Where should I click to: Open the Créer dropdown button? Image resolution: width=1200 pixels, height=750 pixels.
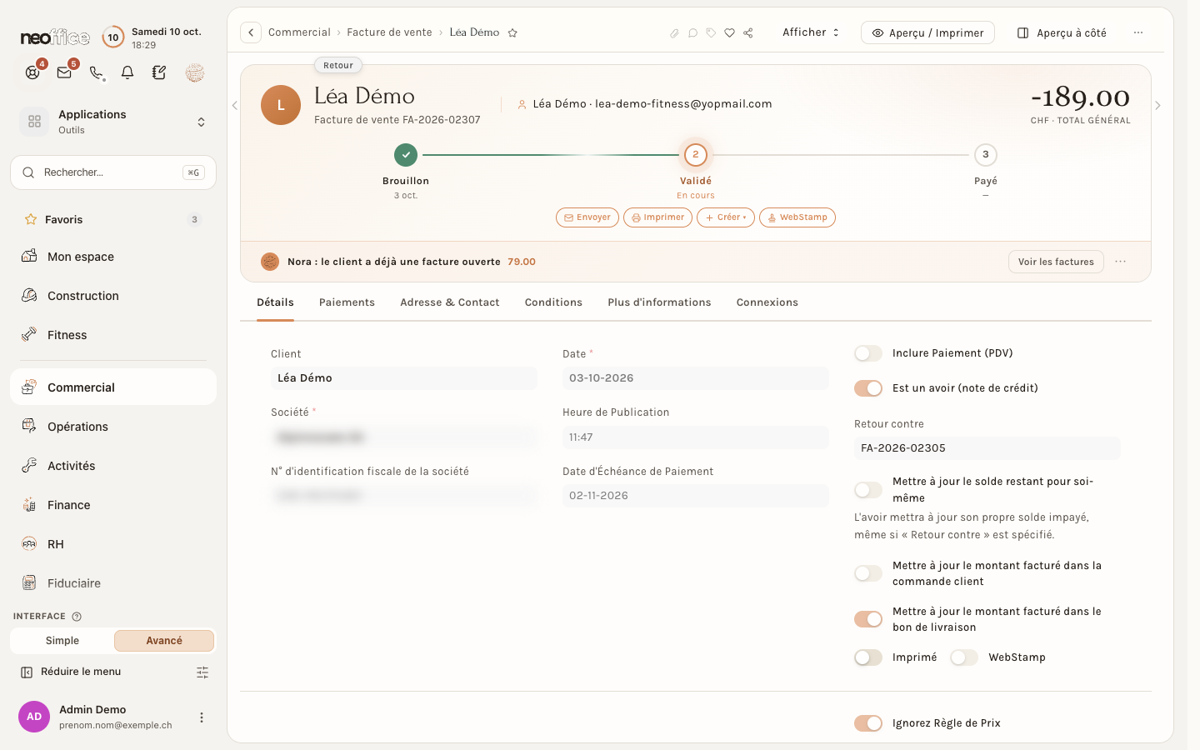tap(726, 217)
